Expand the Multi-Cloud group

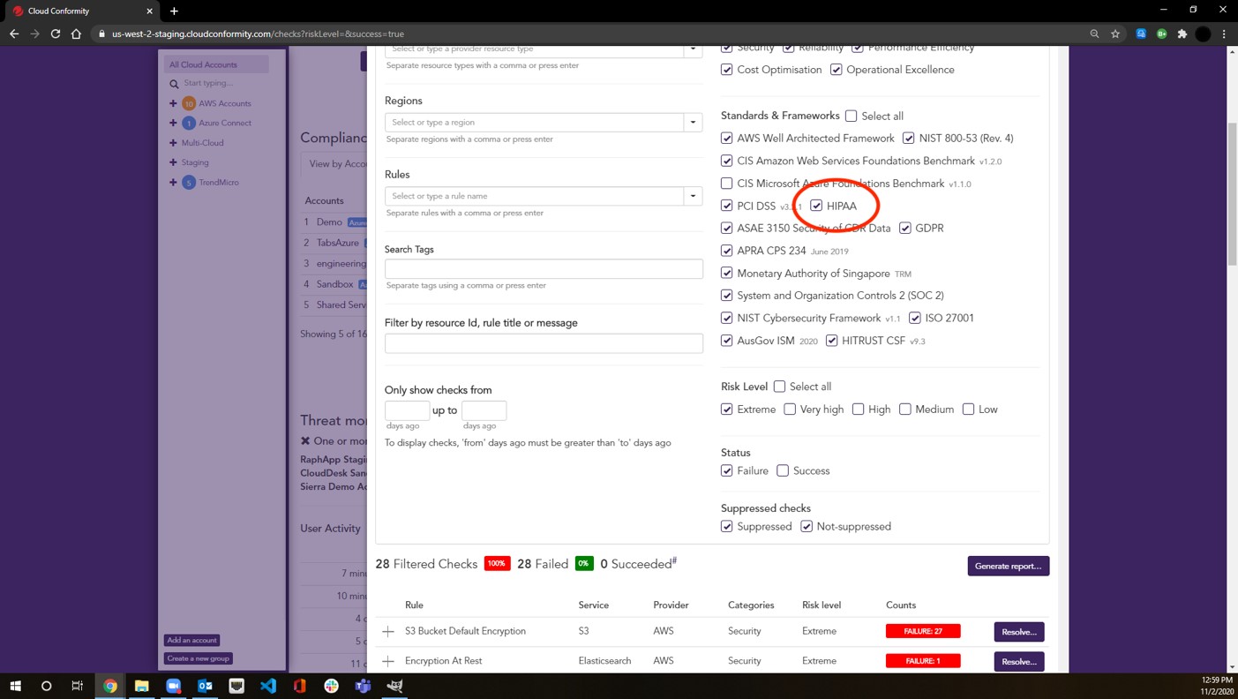(x=173, y=142)
